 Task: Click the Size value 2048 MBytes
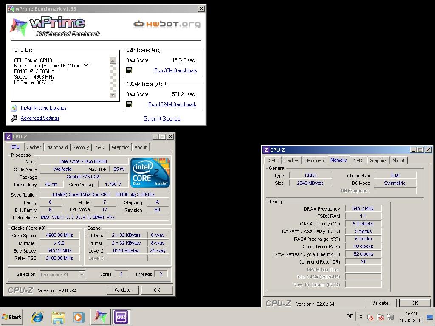(x=311, y=183)
